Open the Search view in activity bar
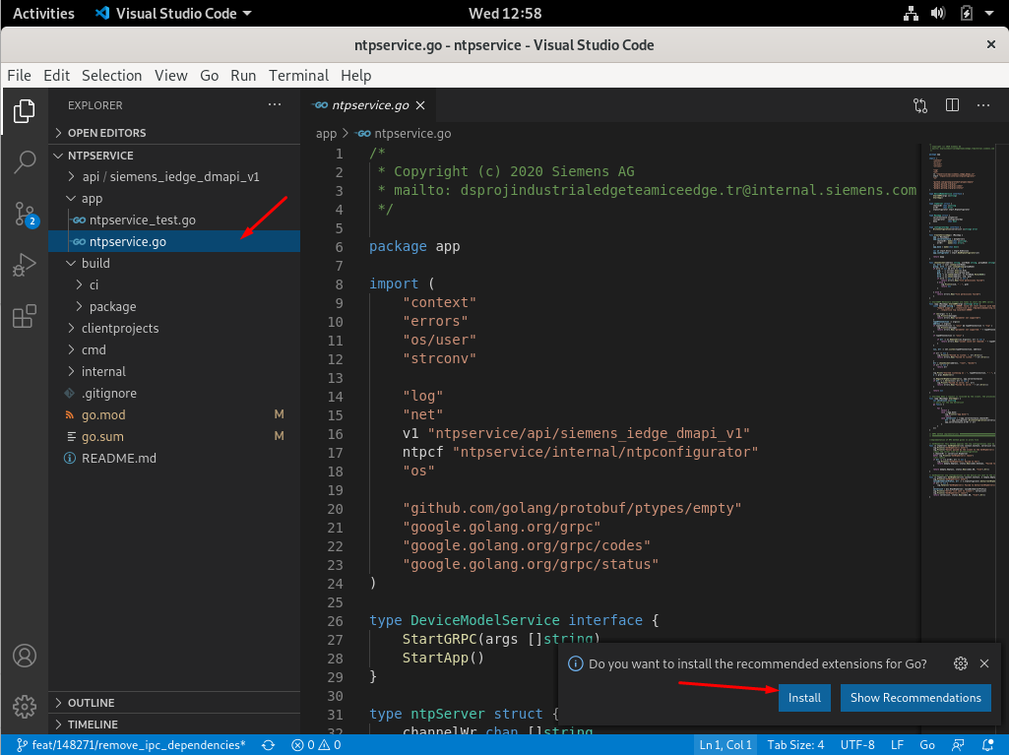This screenshot has width=1009, height=755. [x=25, y=162]
